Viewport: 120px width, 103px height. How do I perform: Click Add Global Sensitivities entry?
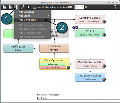click(x=32, y=37)
